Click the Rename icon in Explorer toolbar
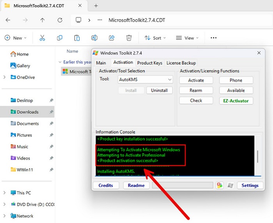Screen dimensions: 273x223 pos(94,38)
